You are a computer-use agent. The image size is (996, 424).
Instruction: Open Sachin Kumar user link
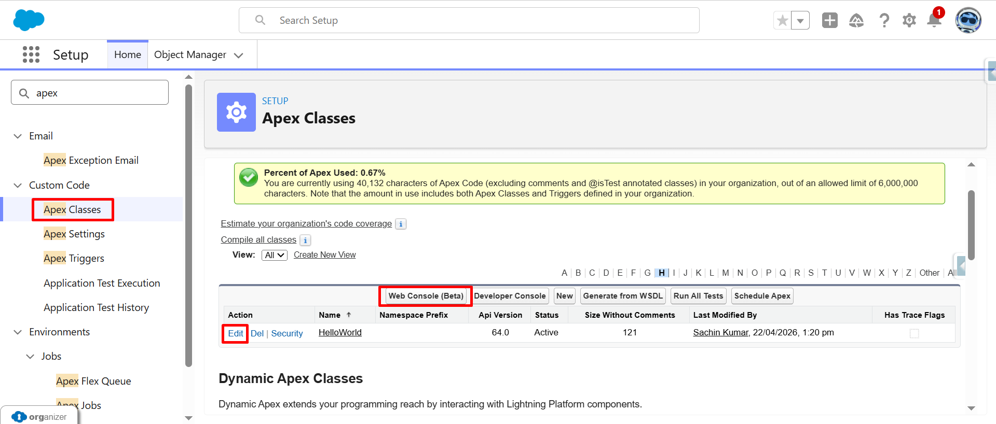[x=720, y=332]
